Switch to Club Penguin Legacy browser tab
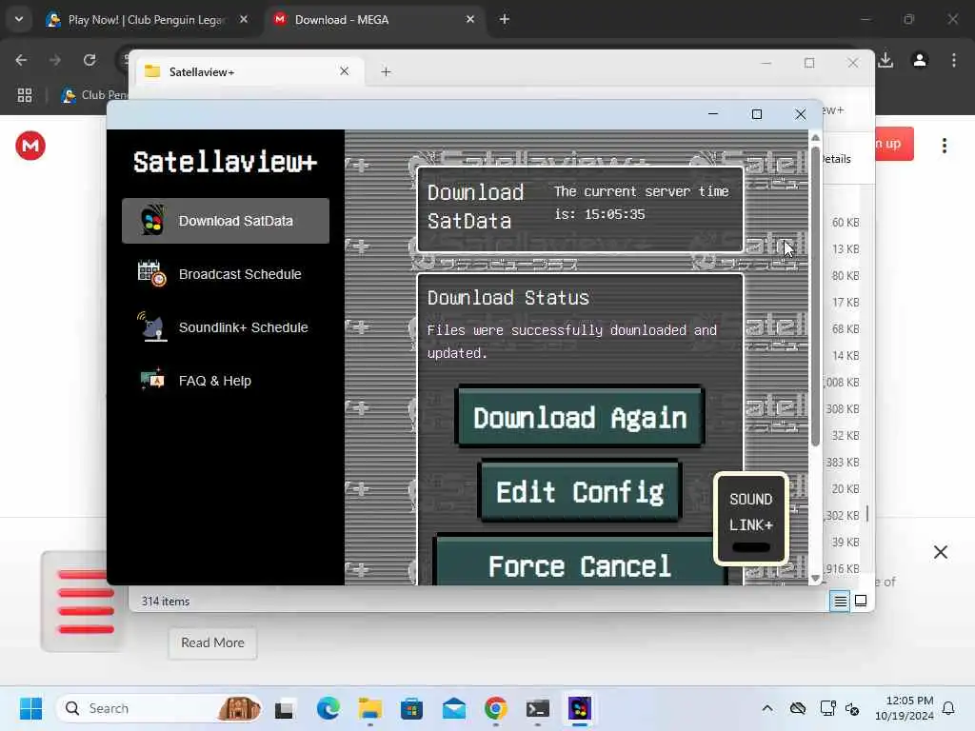Screen dimensions: 975x731 [148, 20]
